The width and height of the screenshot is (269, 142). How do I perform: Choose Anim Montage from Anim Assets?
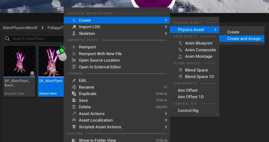pos(198,57)
